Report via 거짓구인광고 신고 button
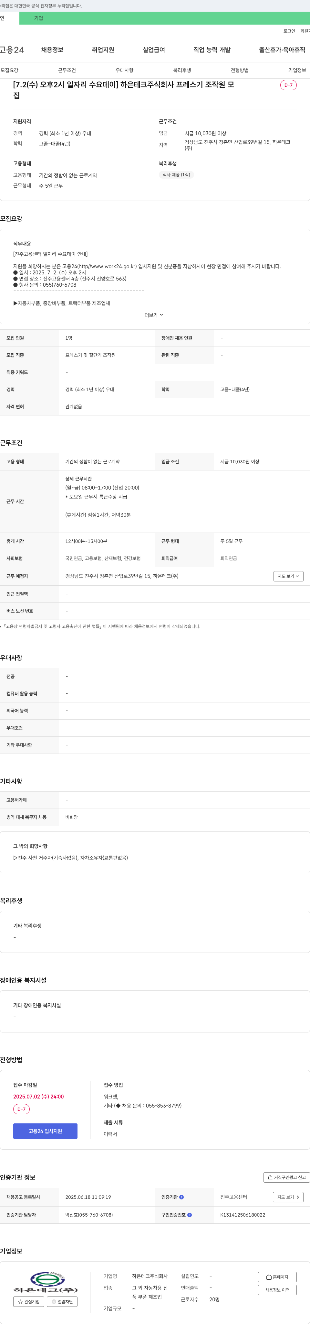The width and height of the screenshot is (310, 1324). (x=286, y=1177)
